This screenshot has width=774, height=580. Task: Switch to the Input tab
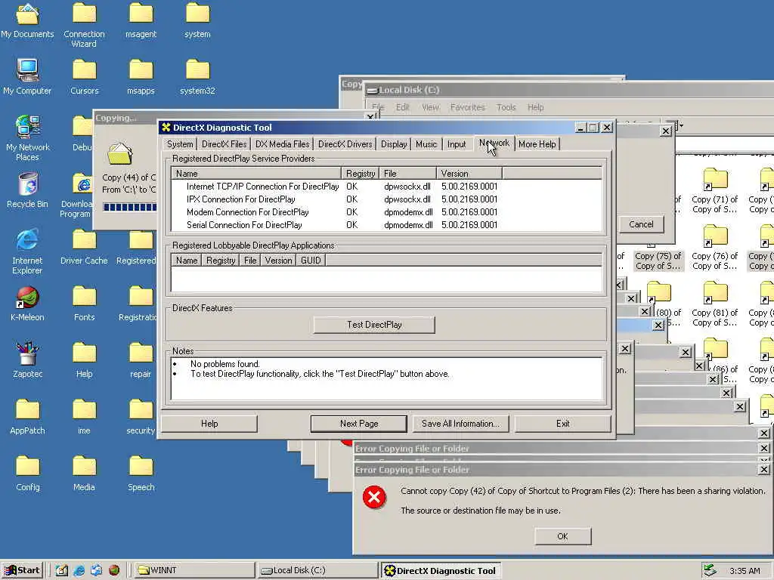(x=457, y=144)
